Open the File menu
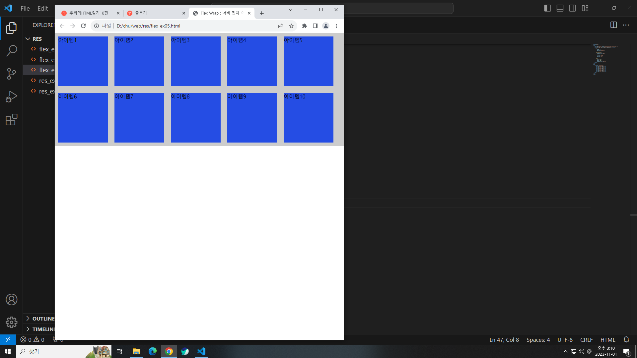This screenshot has width=637, height=358. [x=25, y=8]
